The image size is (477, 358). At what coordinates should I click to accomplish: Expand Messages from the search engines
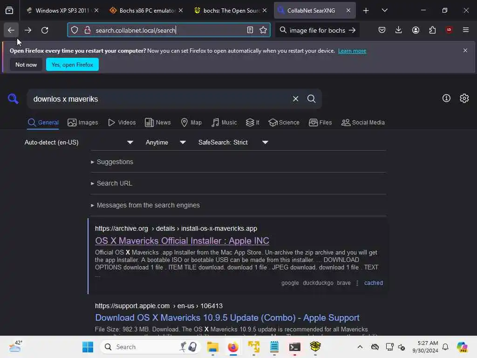[145, 205]
